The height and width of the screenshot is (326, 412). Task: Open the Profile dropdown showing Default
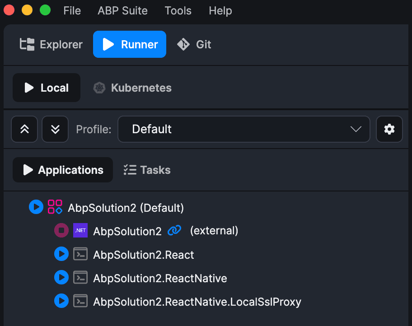tap(244, 129)
